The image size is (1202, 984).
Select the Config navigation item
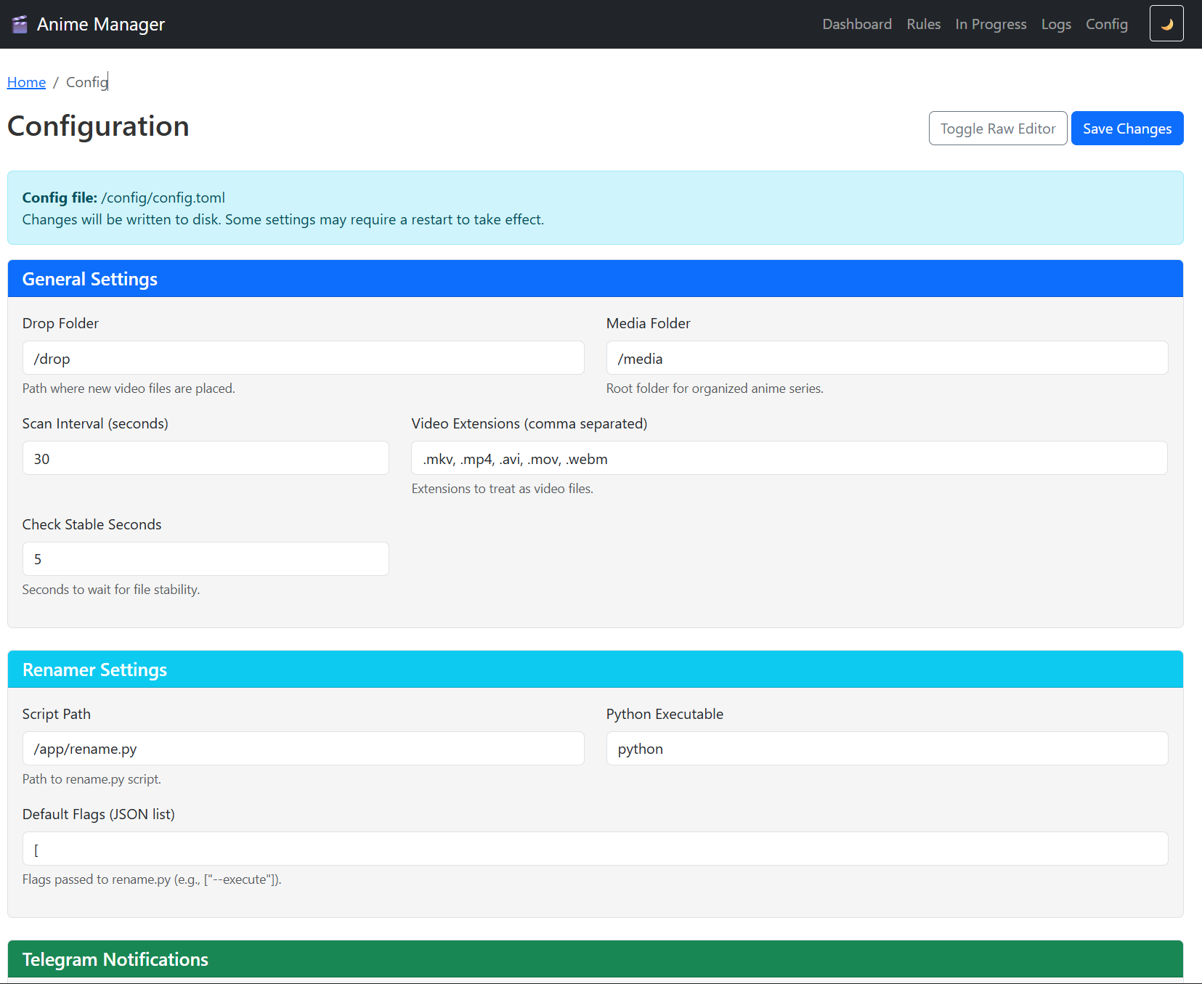(1106, 24)
